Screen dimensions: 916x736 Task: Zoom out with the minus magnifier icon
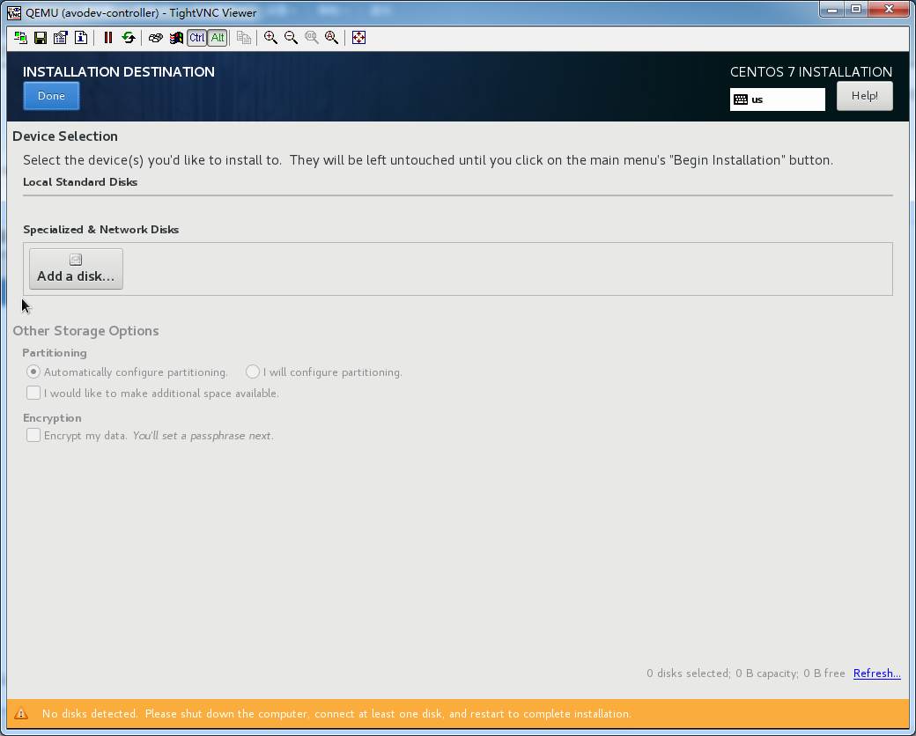tap(291, 38)
